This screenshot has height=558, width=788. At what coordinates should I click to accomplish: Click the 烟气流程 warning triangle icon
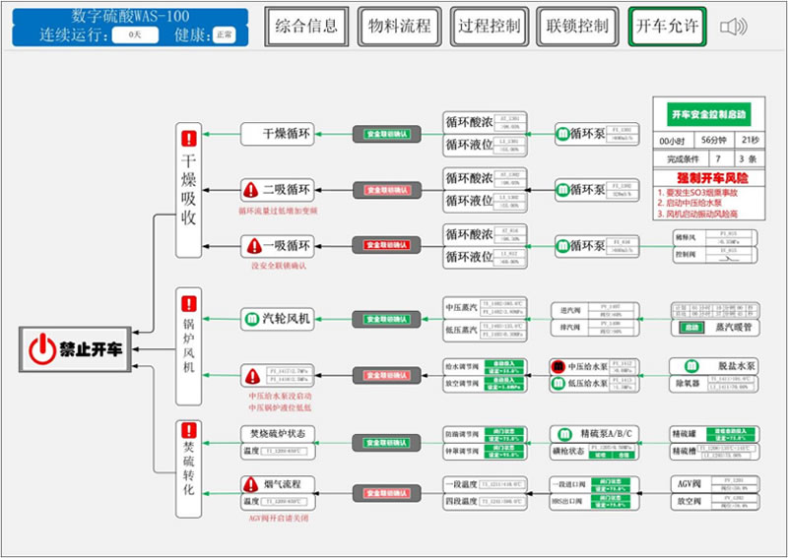coord(252,484)
